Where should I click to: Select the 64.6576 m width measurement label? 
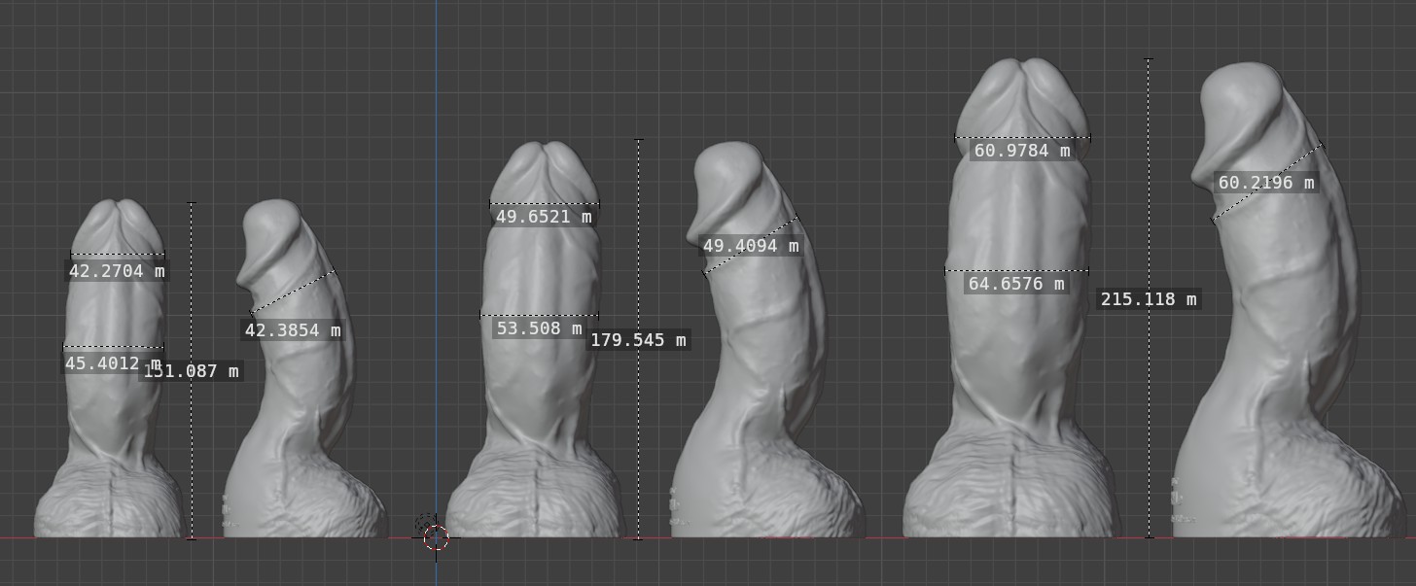[1016, 284]
